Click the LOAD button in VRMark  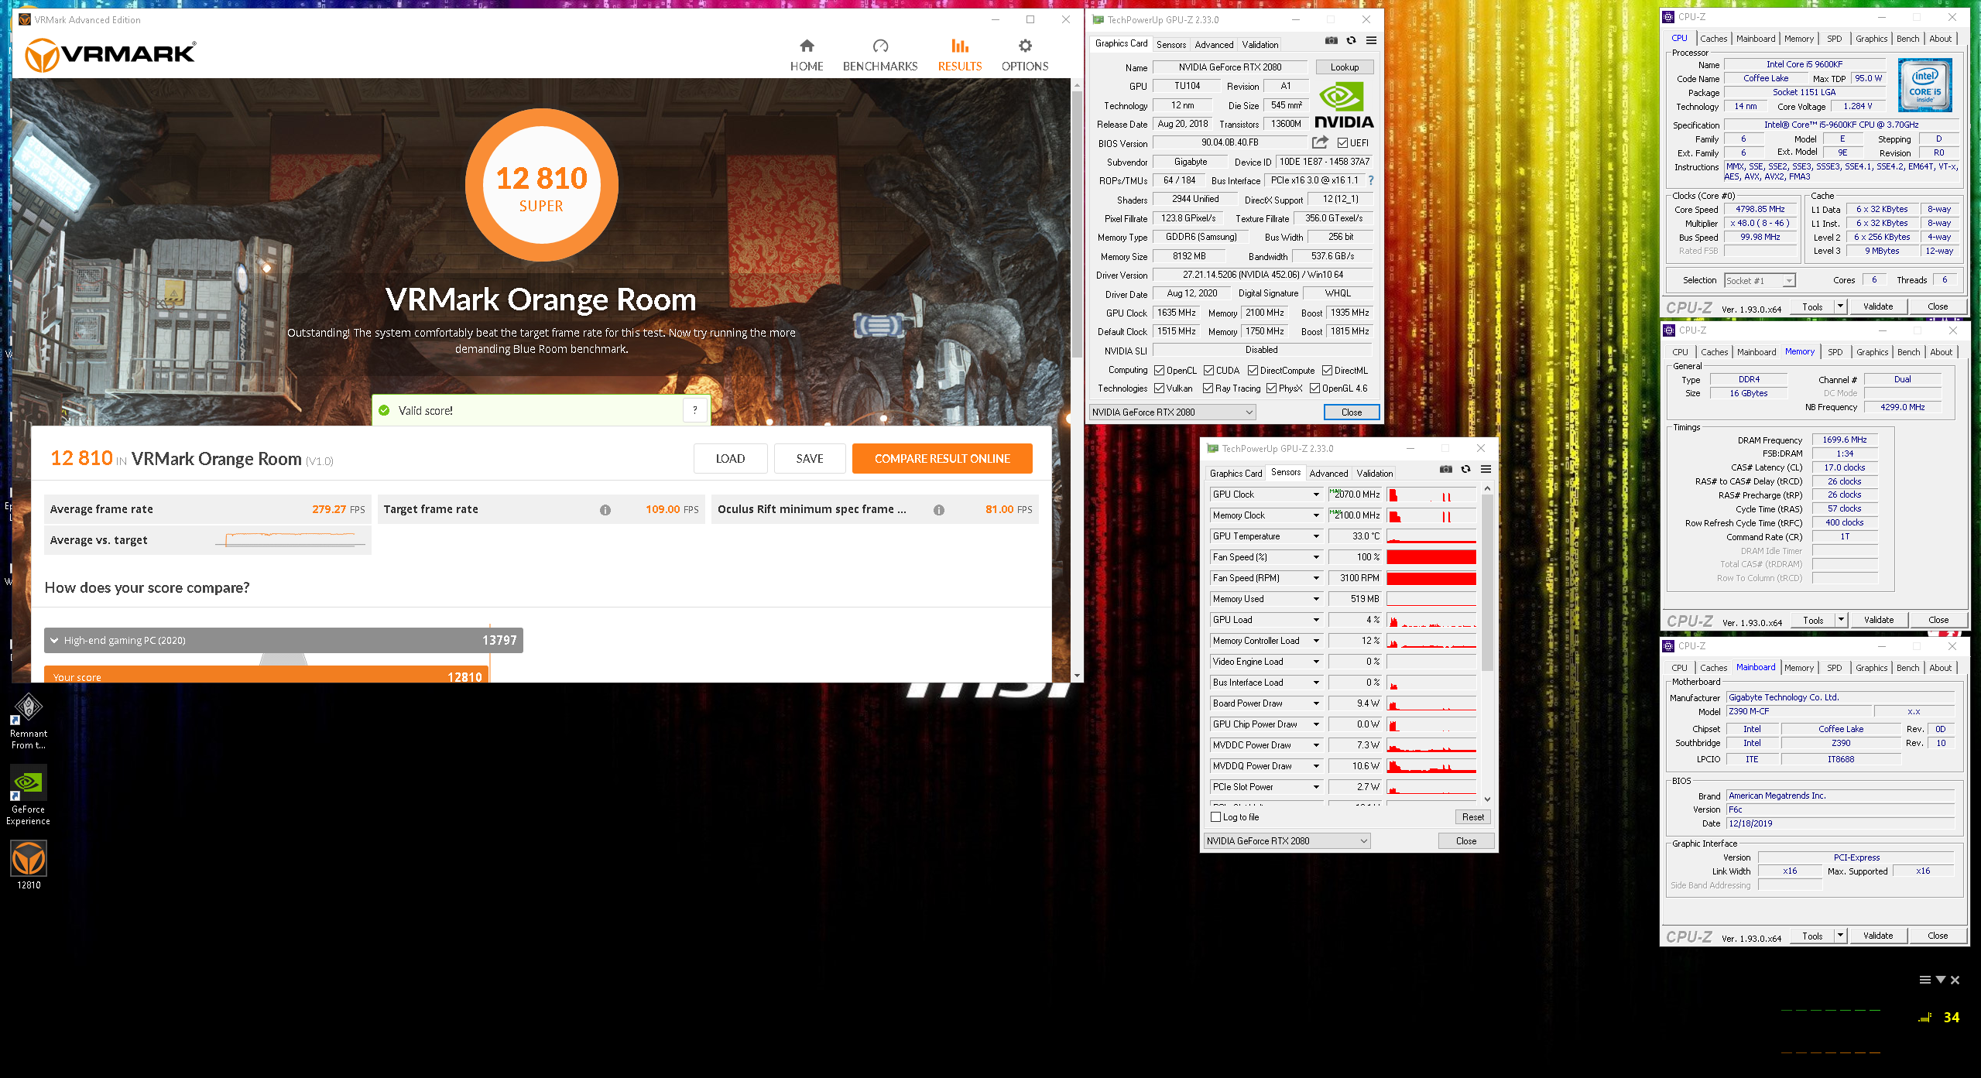(x=730, y=459)
